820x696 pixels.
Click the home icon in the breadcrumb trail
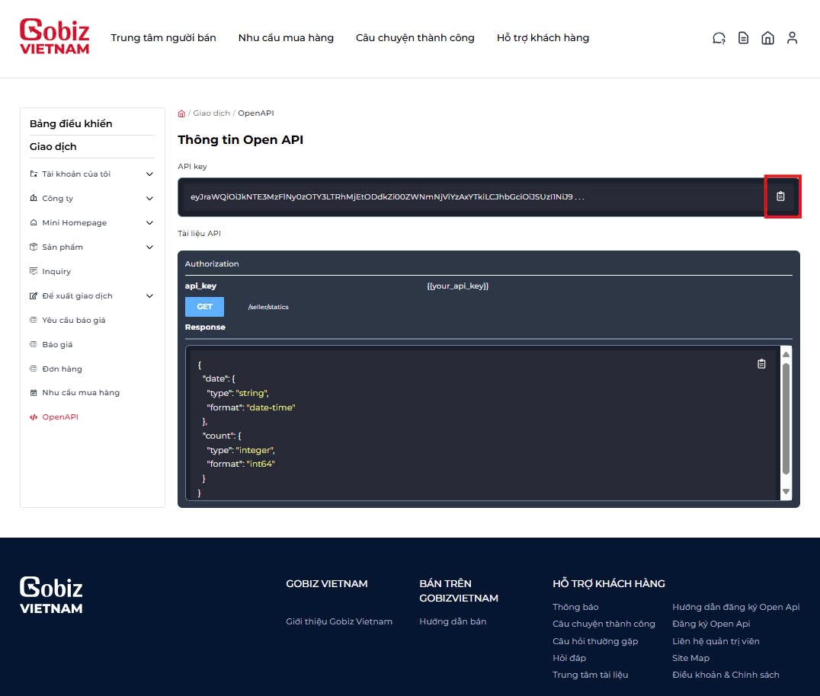point(181,113)
